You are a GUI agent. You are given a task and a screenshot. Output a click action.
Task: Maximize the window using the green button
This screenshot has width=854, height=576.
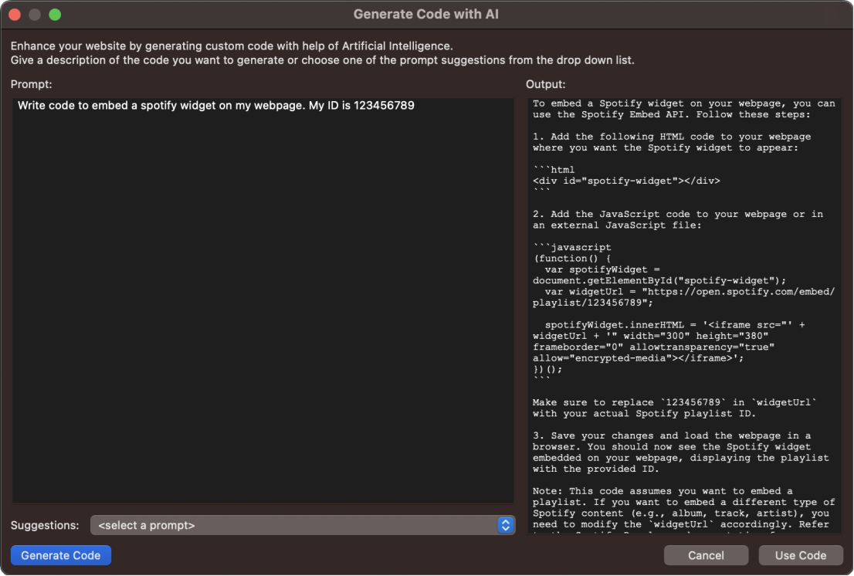(x=55, y=15)
